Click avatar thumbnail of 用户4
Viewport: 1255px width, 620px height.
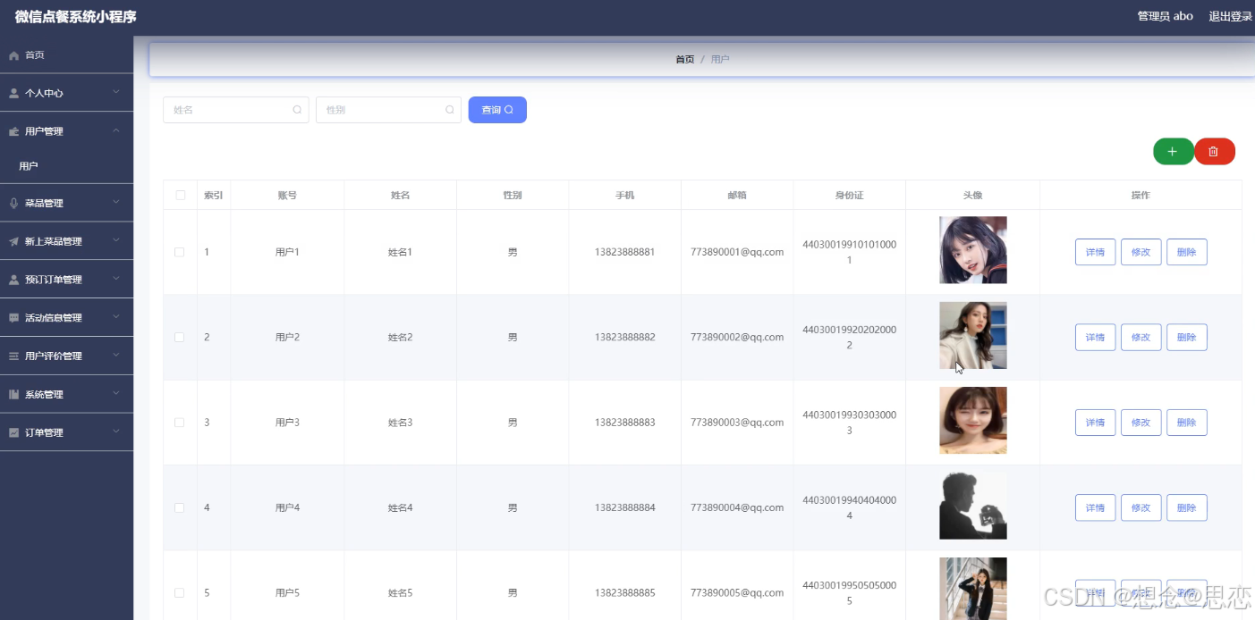tap(972, 506)
